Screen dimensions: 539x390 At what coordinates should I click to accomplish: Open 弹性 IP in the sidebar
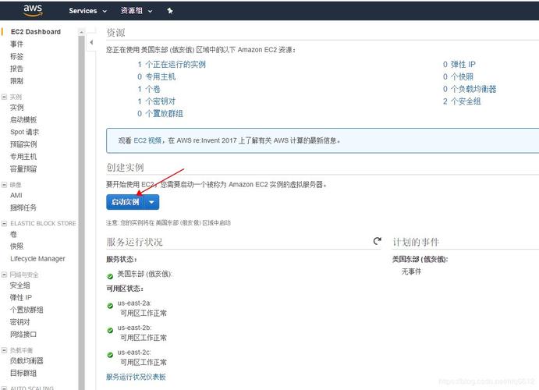(21, 297)
